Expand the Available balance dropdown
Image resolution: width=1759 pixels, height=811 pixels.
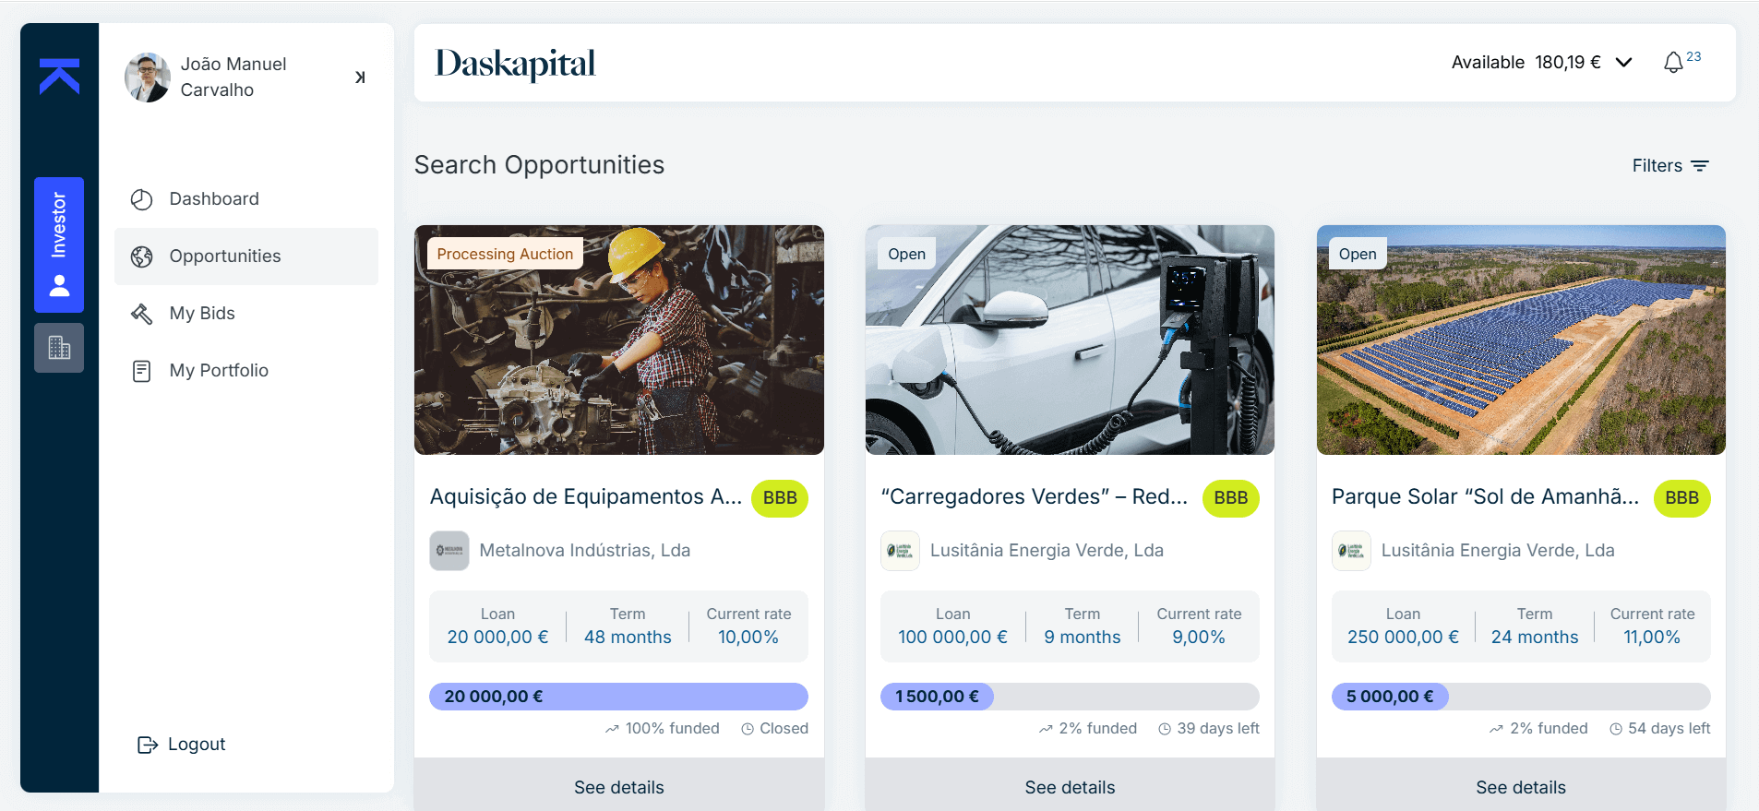click(x=1624, y=63)
